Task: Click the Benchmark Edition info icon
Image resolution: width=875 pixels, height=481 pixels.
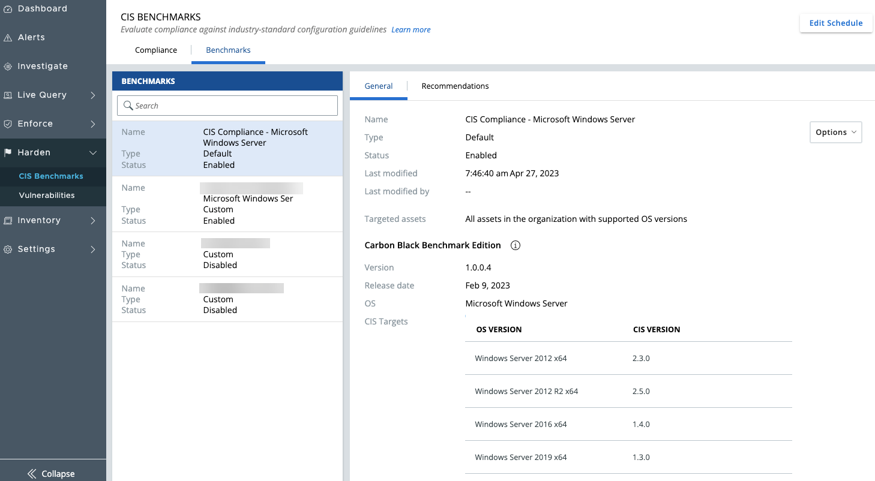Action: (x=515, y=245)
